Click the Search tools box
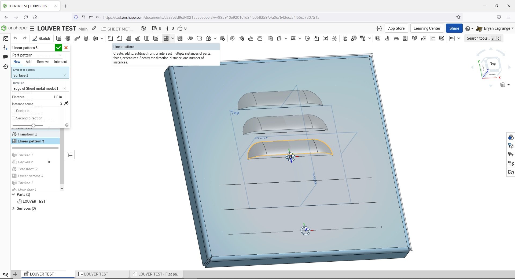515x279 pixels. tap(484, 38)
